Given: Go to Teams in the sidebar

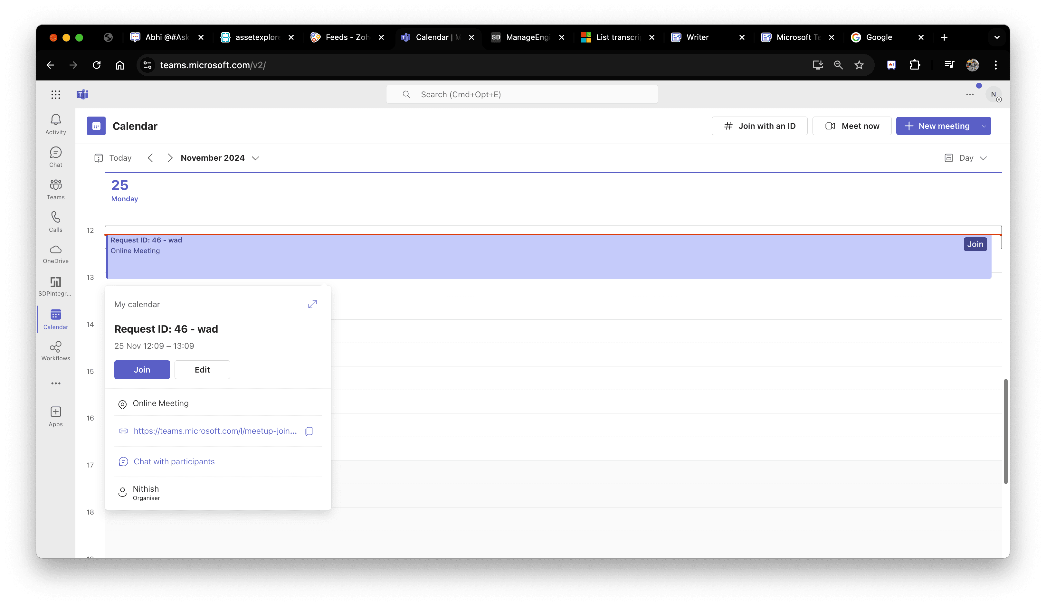Looking at the screenshot, I should tap(56, 189).
